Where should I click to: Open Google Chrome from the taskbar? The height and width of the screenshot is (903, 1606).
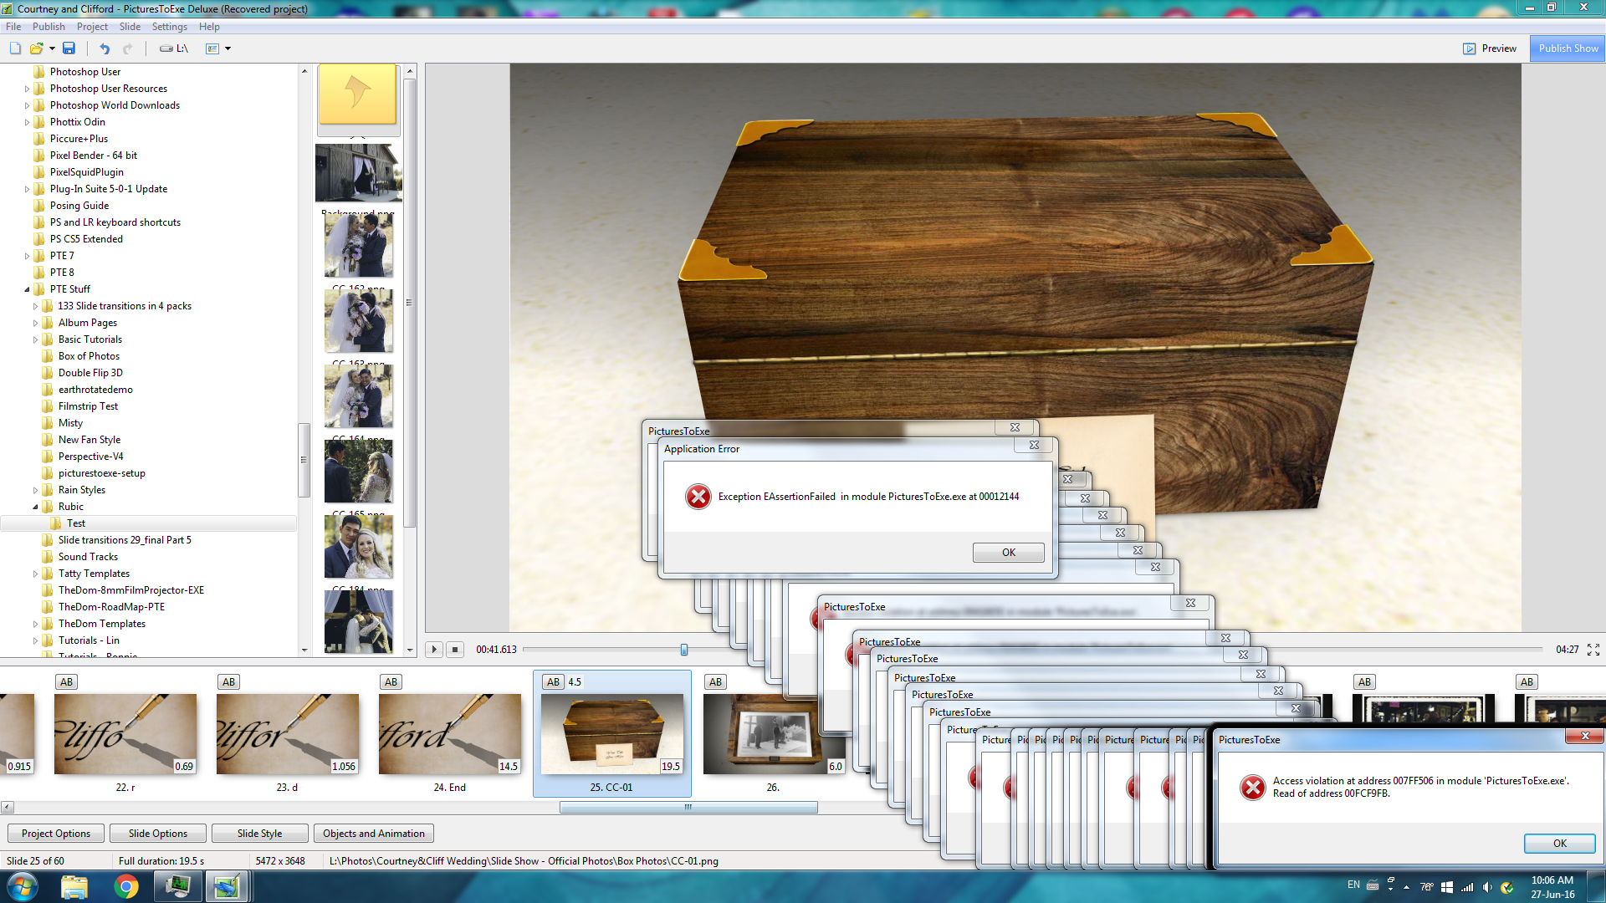pyautogui.click(x=126, y=886)
